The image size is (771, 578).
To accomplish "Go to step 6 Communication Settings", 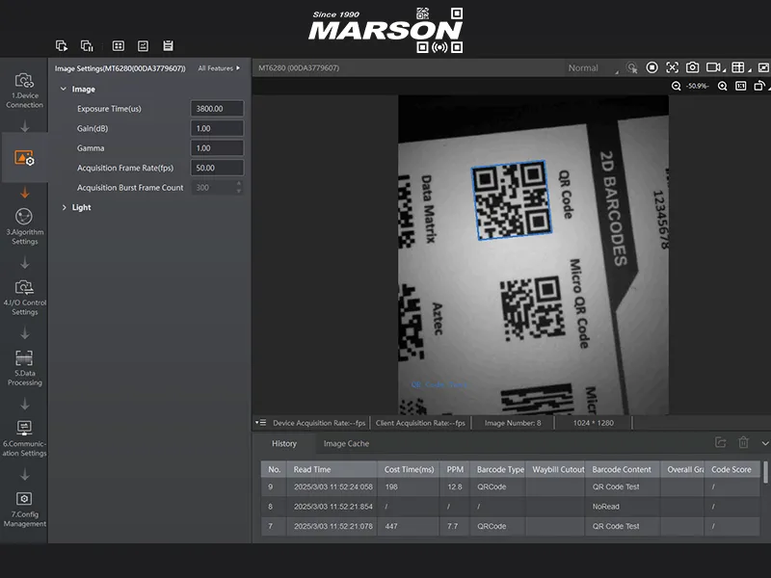I will [x=24, y=438].
